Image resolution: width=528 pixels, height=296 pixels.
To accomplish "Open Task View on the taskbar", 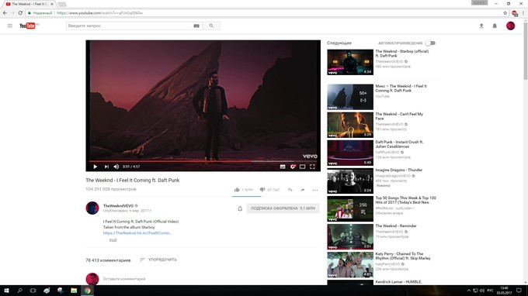I will 33,291.
